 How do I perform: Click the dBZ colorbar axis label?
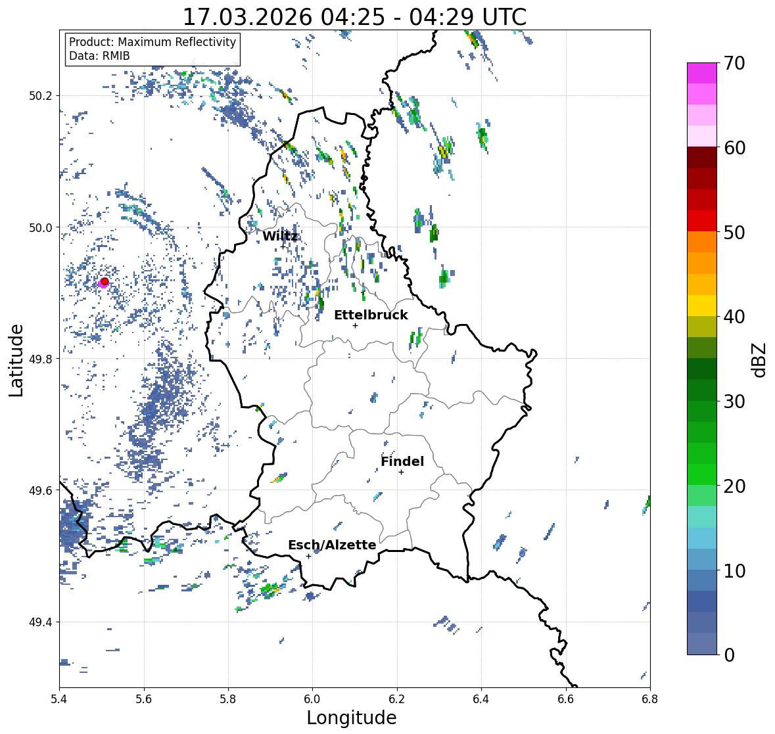coord(760,359)
